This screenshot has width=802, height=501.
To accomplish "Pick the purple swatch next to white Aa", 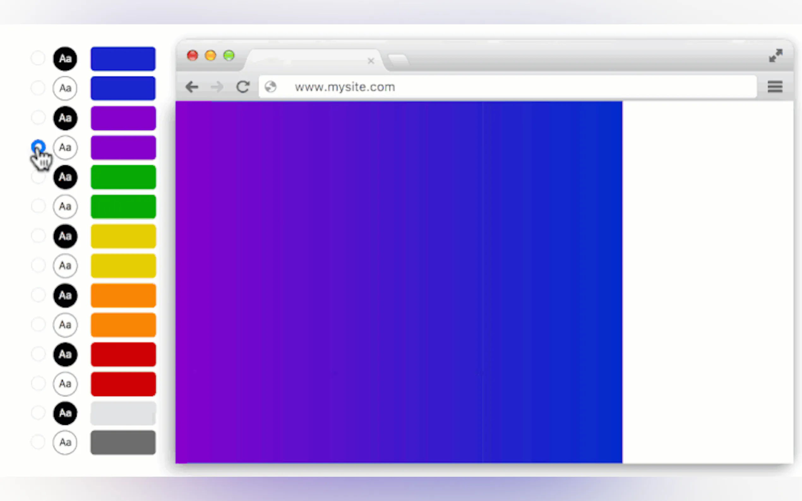I will pos(123,147).
